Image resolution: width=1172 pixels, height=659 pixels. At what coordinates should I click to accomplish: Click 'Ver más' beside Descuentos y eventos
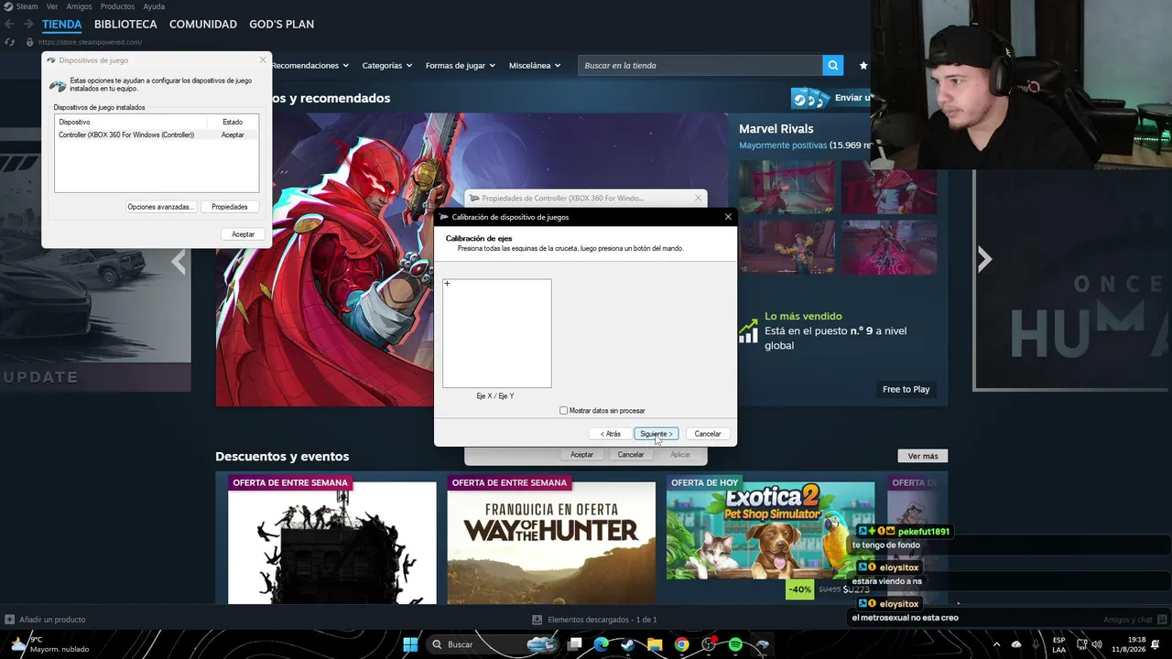(x=923, y=456)
